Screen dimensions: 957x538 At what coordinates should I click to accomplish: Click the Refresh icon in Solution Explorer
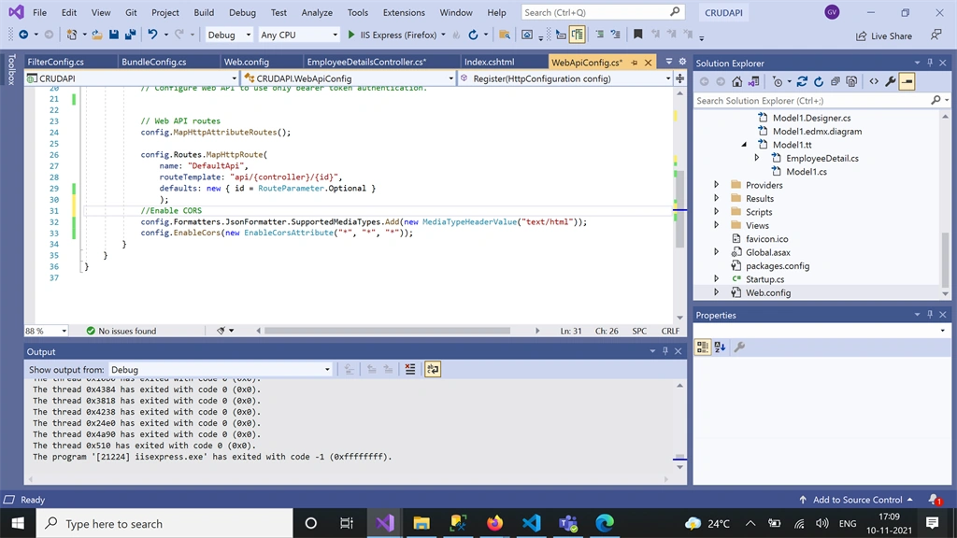[x=819, y=82]
